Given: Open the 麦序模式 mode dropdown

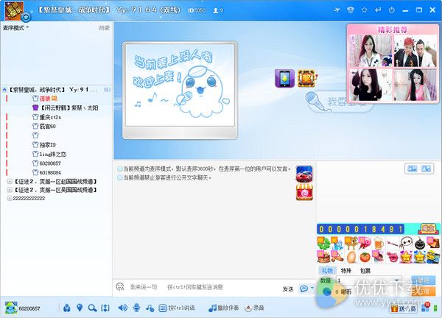Looking at the screenshot, I should pos(15,27).
